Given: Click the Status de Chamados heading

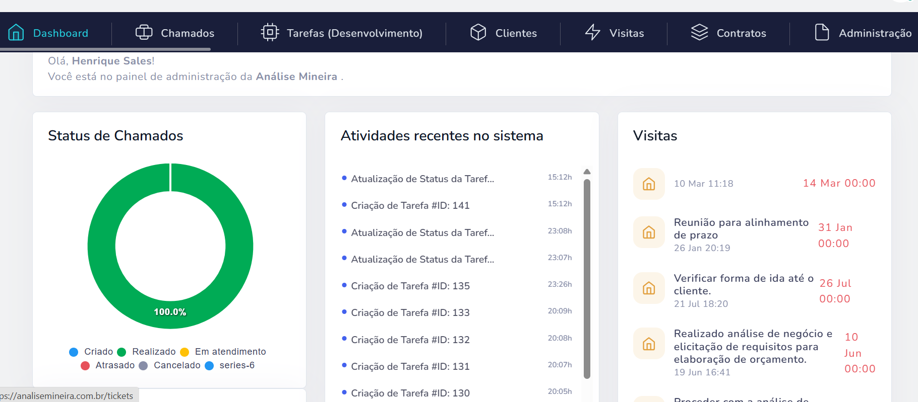Looking at the screenshot, I should pos(115,136).
